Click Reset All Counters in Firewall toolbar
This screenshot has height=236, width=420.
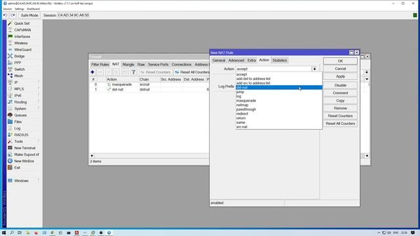(x=192, y=72)
